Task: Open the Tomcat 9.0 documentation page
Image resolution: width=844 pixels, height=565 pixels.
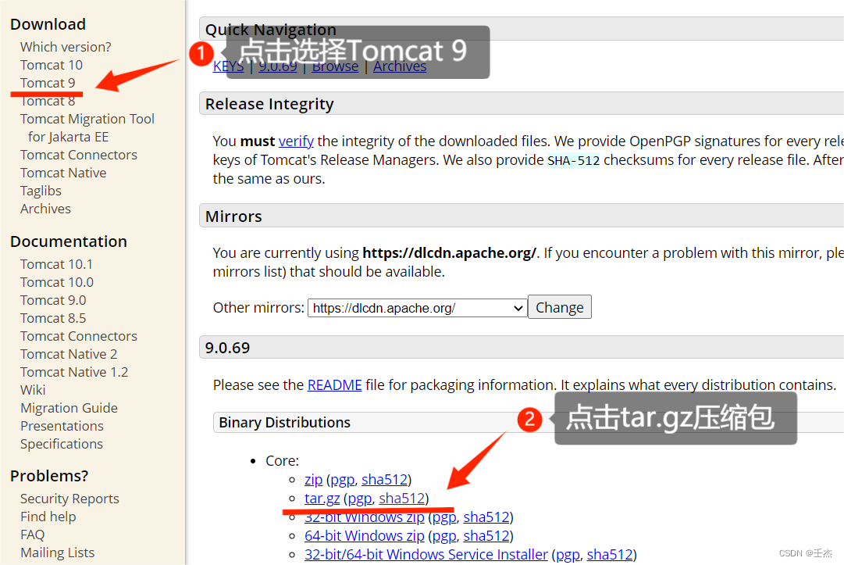Action: point(53,299)
